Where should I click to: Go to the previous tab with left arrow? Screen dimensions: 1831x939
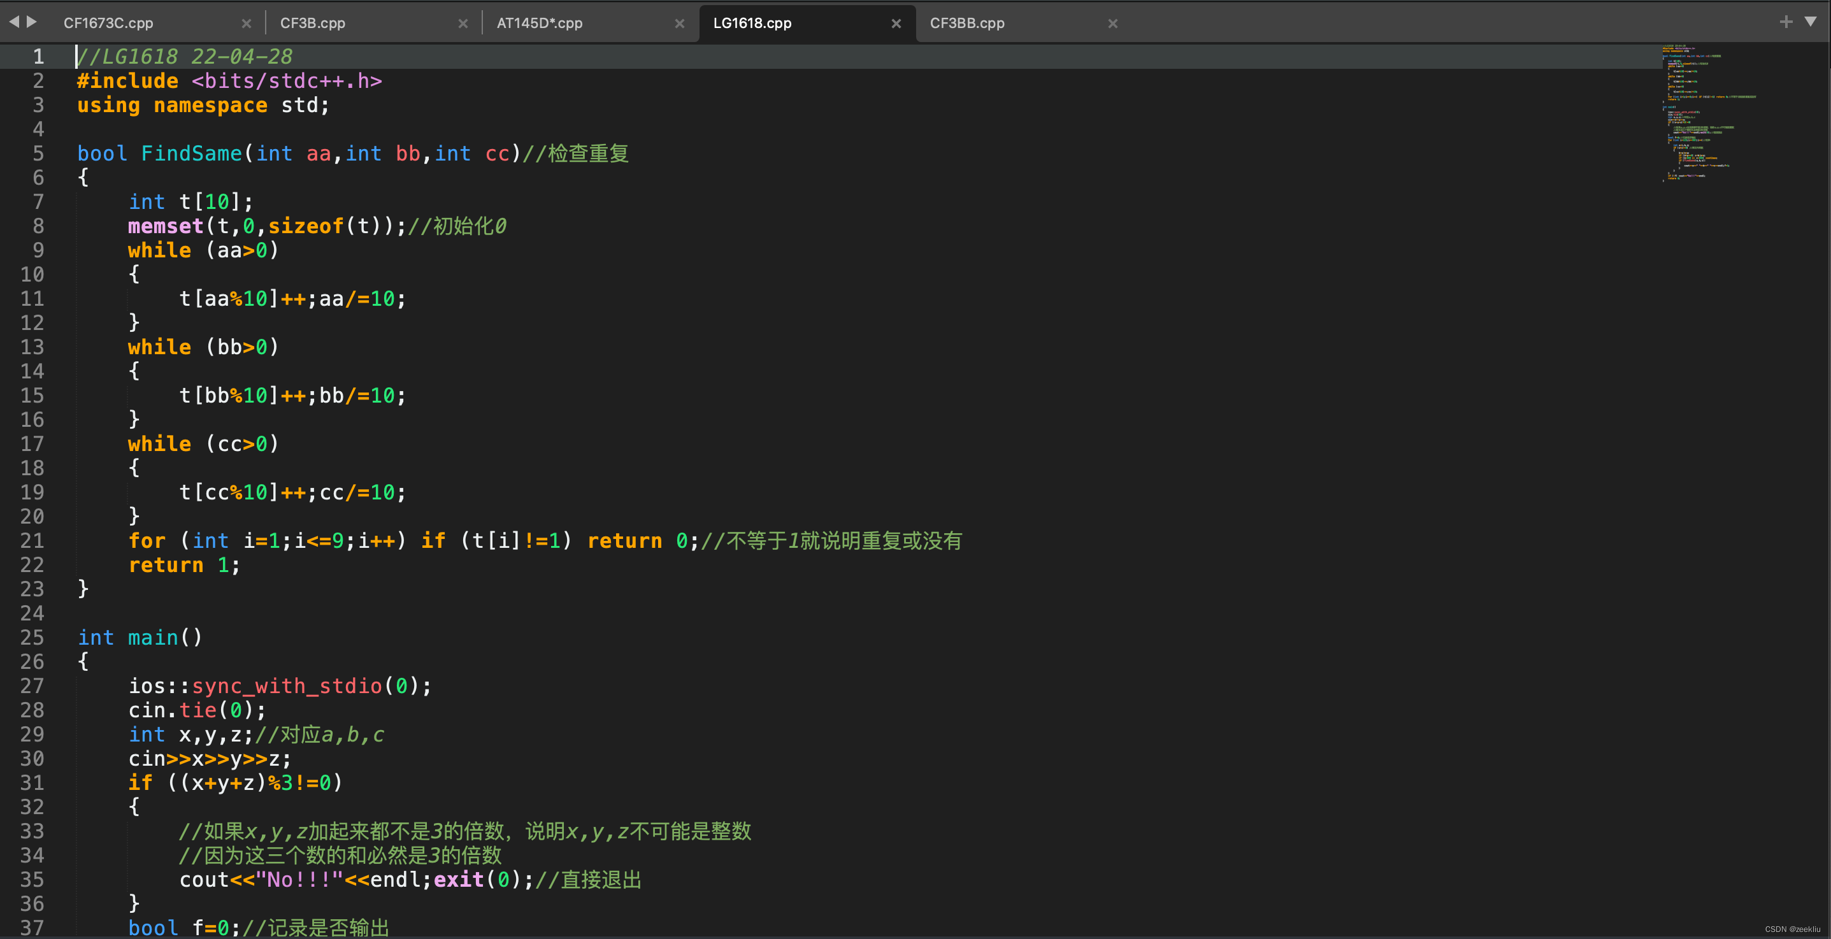click(x=13, y=22)
